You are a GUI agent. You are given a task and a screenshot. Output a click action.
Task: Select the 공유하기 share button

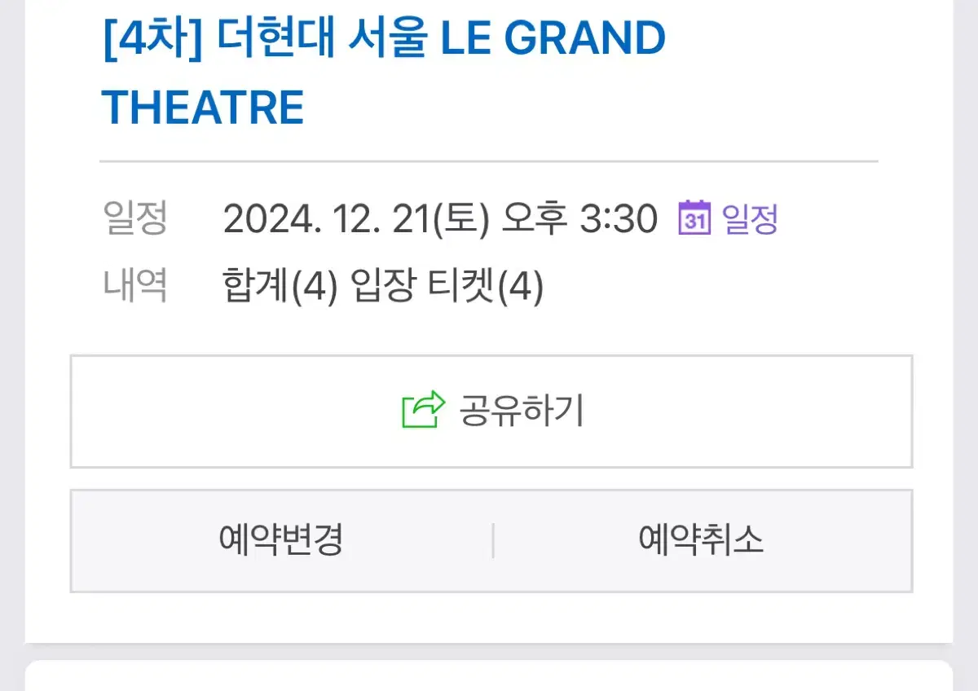[491, 412]
